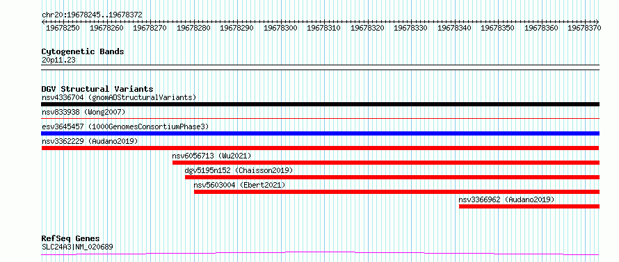
Task: Click the red nsv5603004 variant bar
Action: click(x=396, y=192)
